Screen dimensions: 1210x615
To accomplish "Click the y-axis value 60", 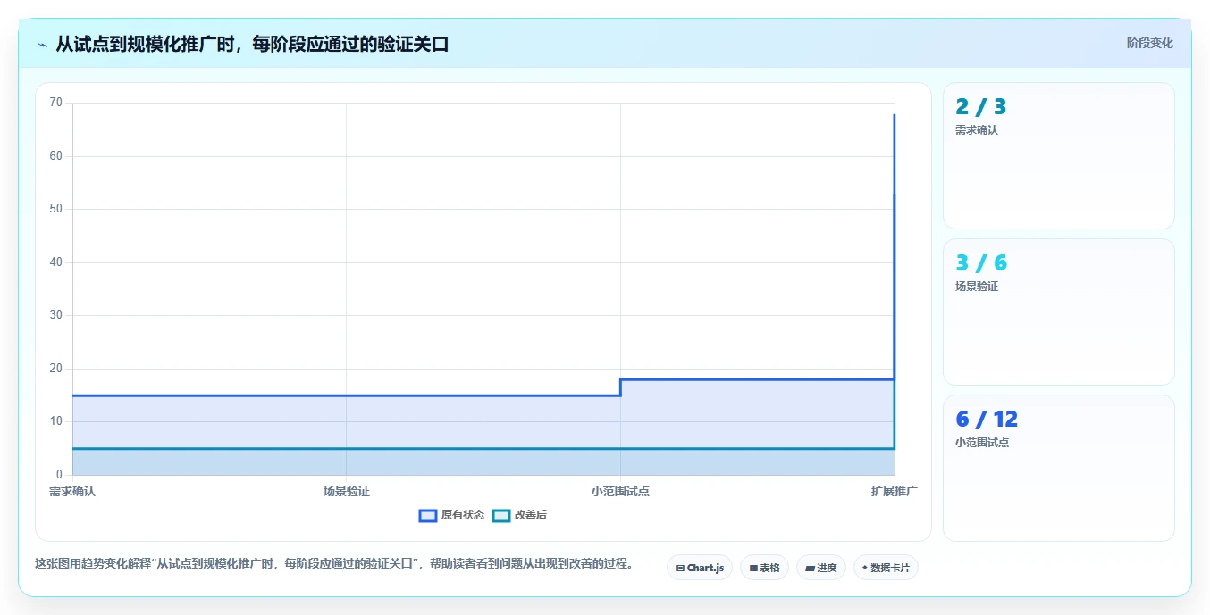I will point(56,156).
